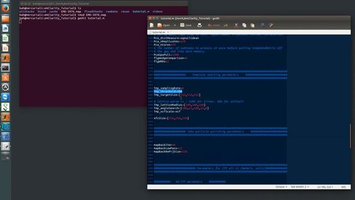Expand the Open recent files dropdown arrow
This screenshot has height=200, width=355.
click(x=175, y=25)
